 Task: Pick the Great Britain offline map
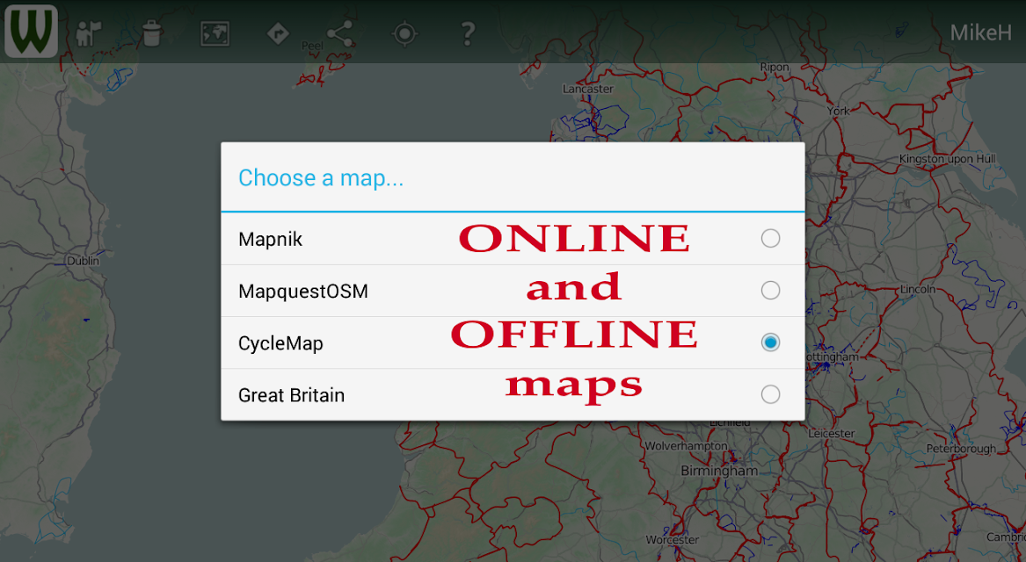tap(513, 394)
